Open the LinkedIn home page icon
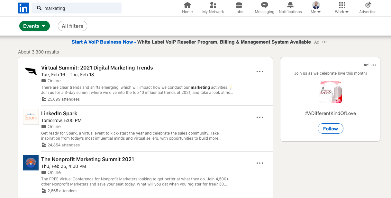Screen dimensions: 391x198 (187, 5)
